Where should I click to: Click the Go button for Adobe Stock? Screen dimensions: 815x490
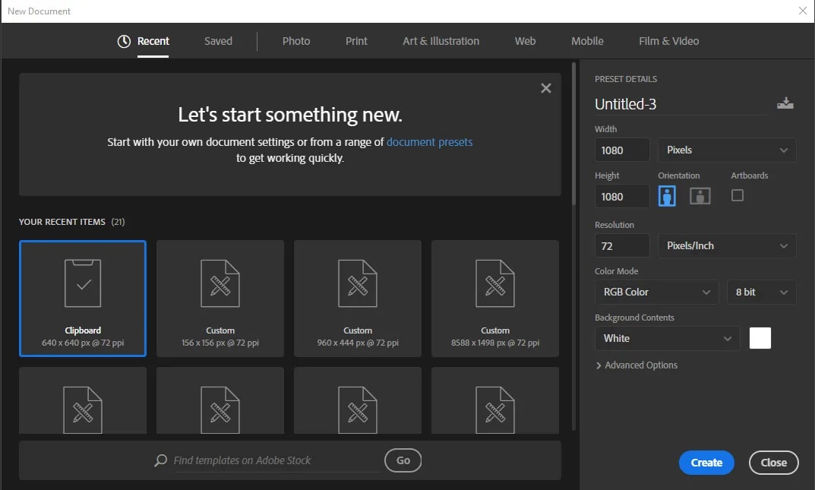click(x=403, y=460)
